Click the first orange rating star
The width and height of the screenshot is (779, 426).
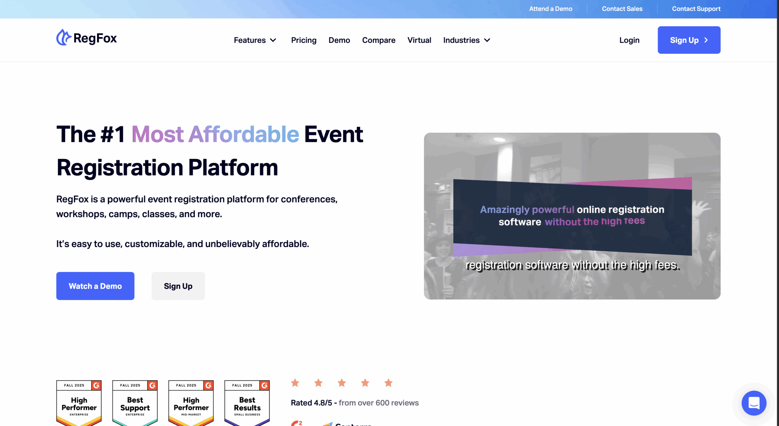coord(295,383)
